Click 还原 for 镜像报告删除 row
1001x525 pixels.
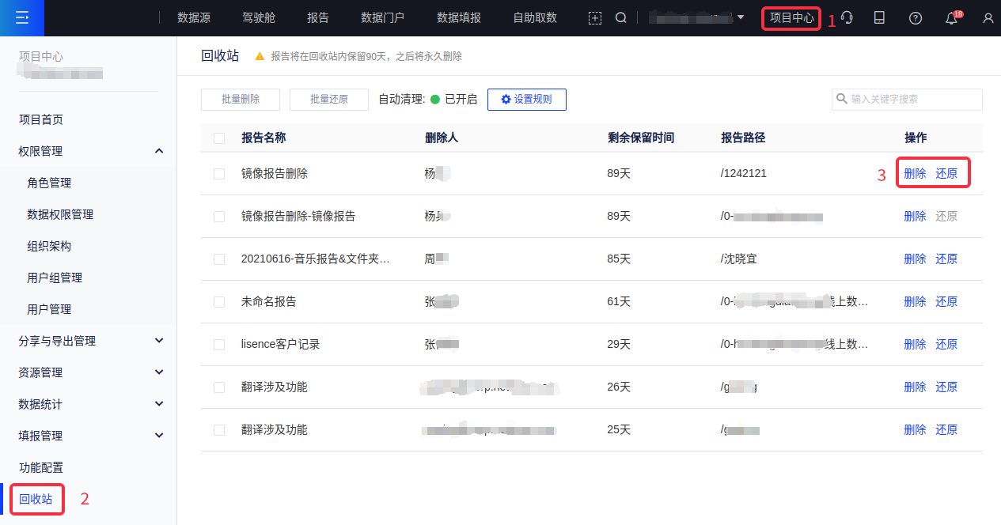coord(946,174)
